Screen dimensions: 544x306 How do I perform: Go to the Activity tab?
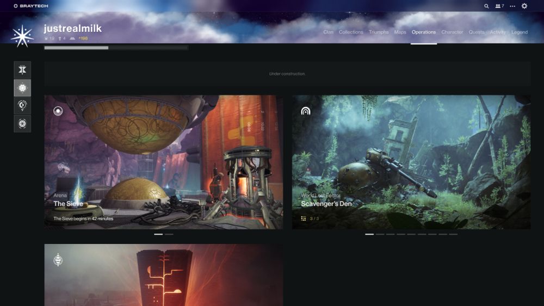[x=498, y=32]
